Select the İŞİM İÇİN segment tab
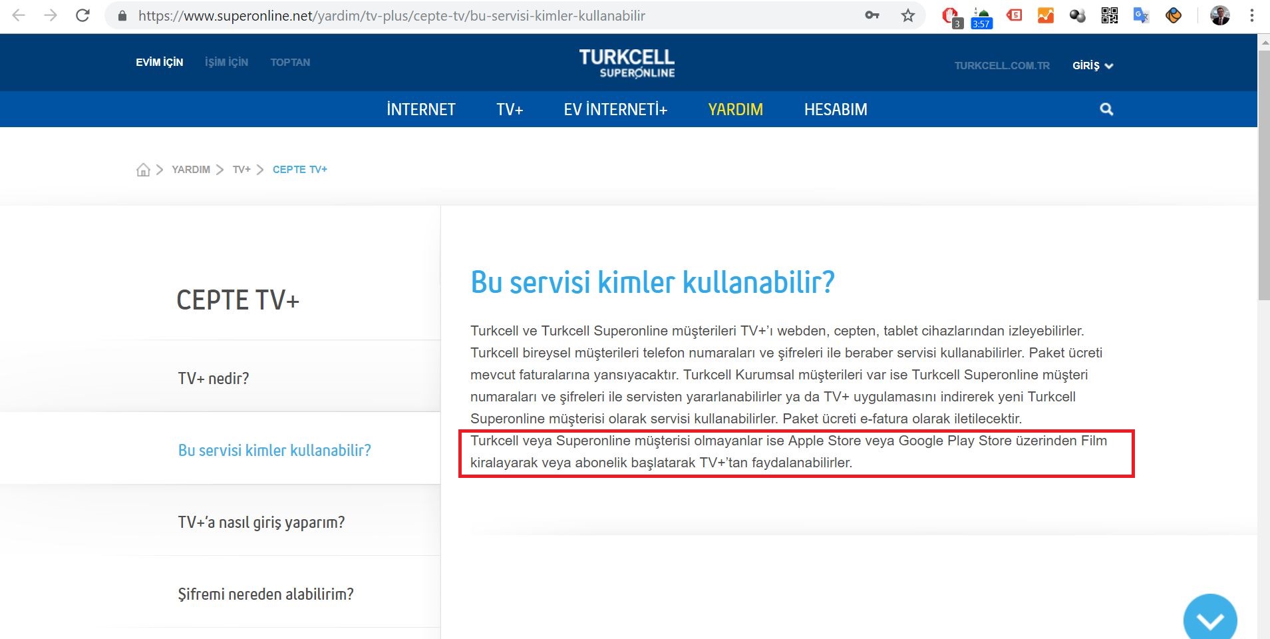The height and width of the screenshot is (639, 1270). pos(226,62)
